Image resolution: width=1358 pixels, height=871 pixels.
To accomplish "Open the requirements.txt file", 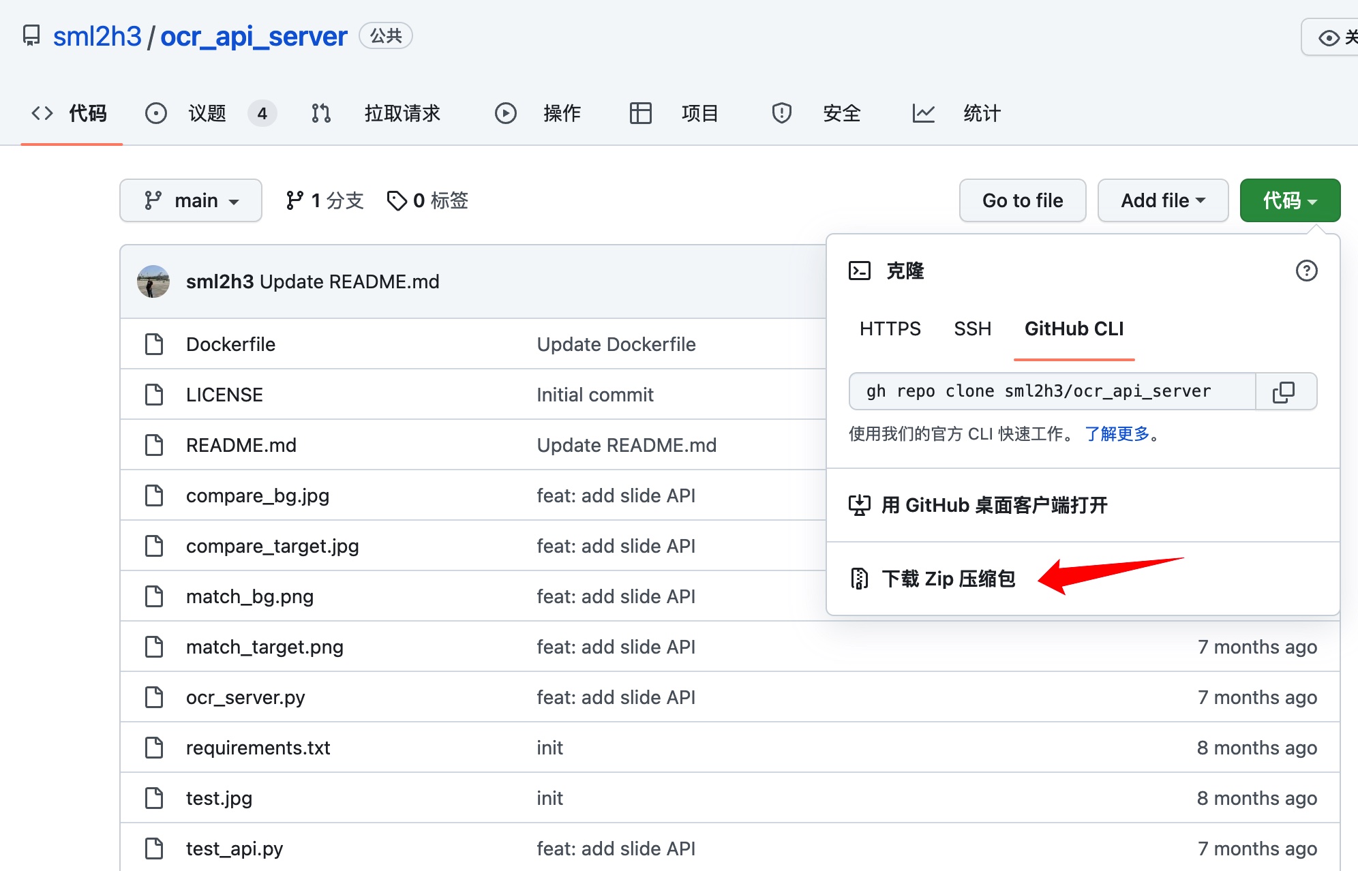I will [258, 748].
